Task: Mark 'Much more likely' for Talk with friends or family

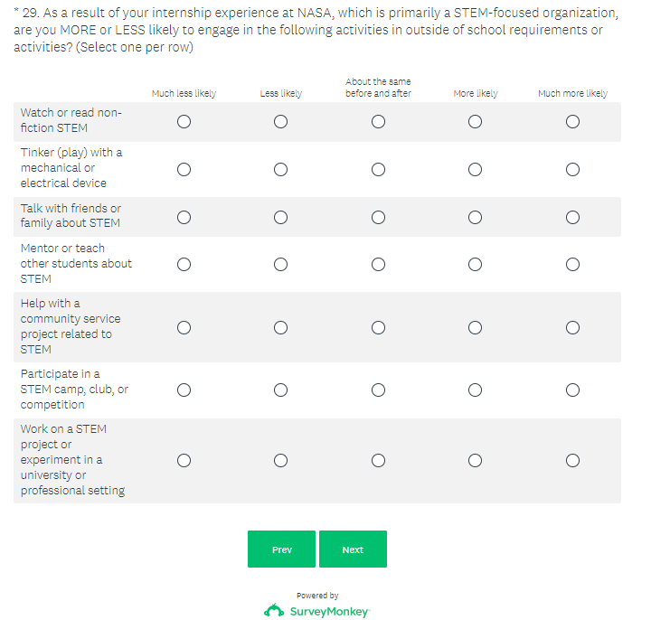Action: pos(572,216)
